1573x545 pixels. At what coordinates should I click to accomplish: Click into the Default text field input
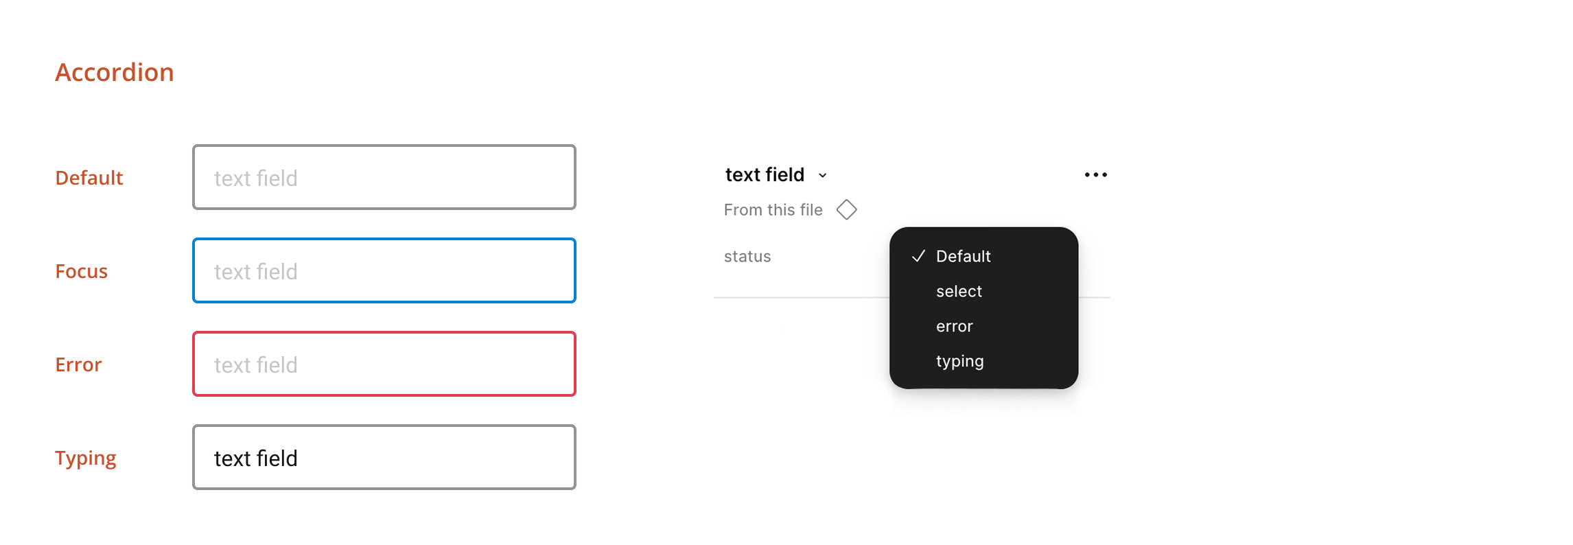384,178
